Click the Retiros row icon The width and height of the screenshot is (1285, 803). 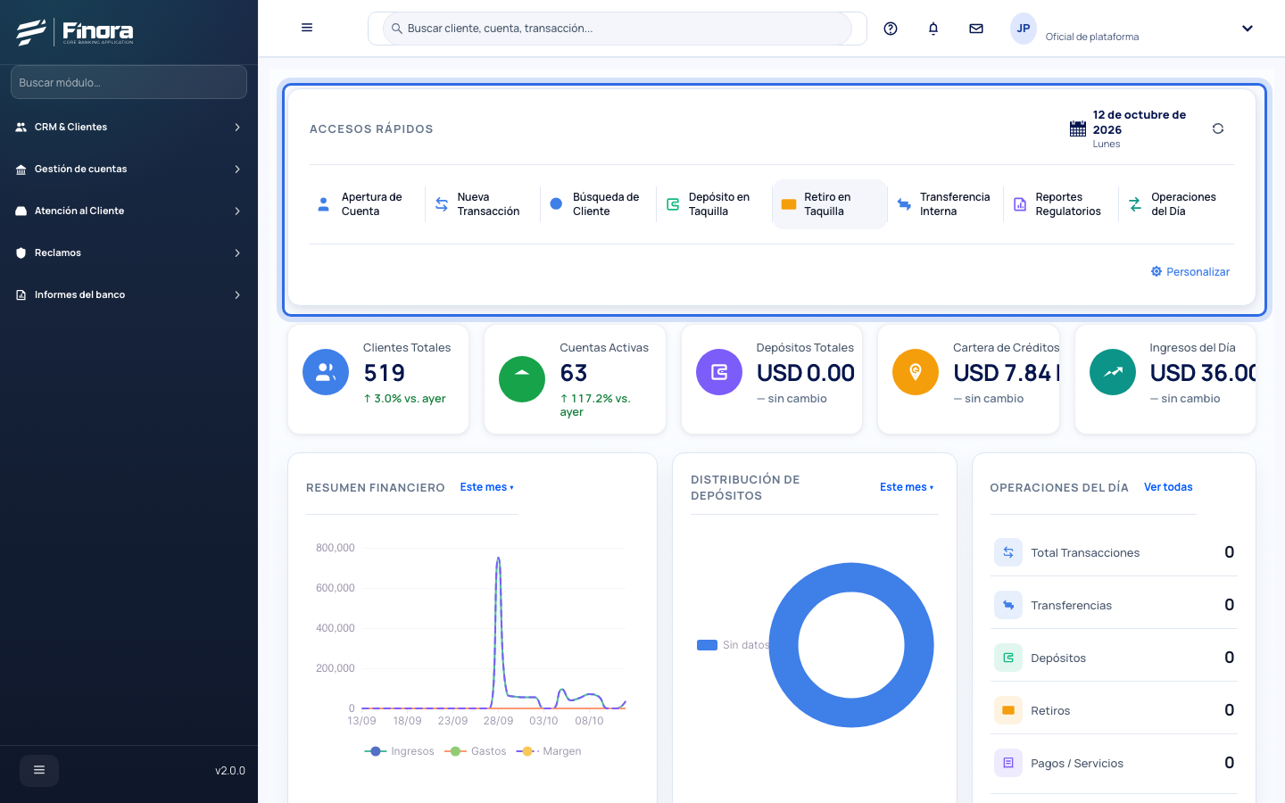1008,710
